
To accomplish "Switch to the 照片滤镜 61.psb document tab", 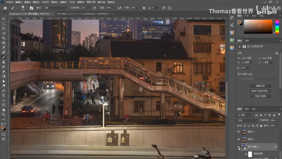I will pos(84,14).
